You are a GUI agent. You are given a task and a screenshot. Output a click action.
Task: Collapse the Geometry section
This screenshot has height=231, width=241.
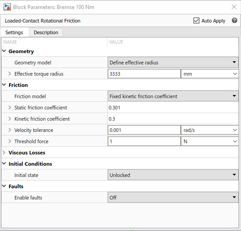(4, 51)
